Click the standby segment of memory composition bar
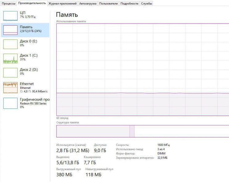The image size is (229, 185). (181, 131)
